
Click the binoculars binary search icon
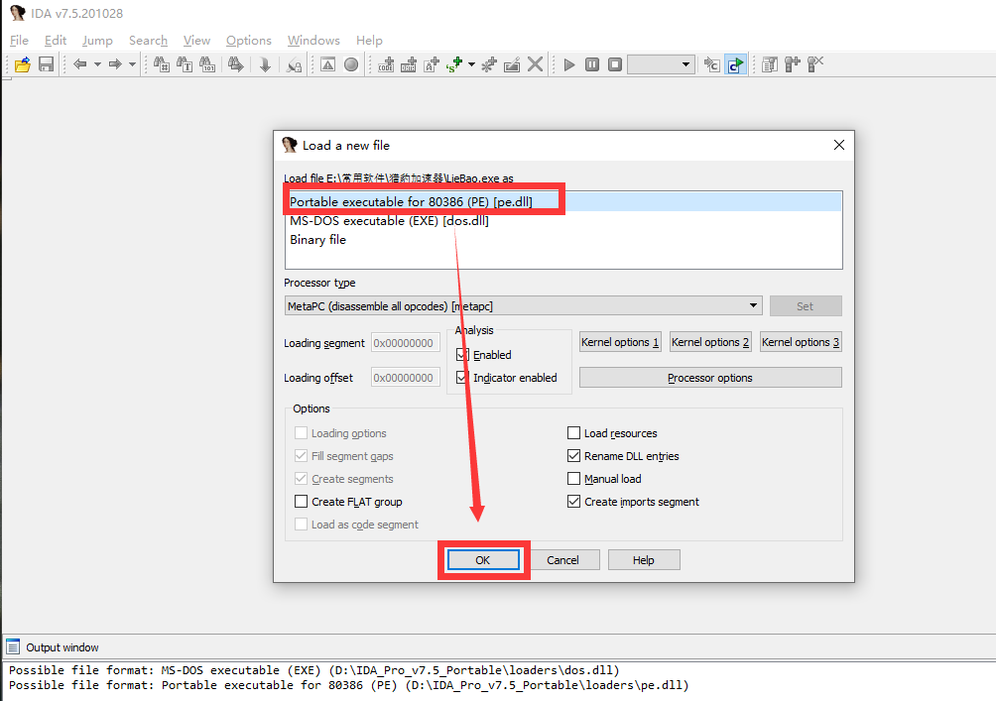click(207, 64)
